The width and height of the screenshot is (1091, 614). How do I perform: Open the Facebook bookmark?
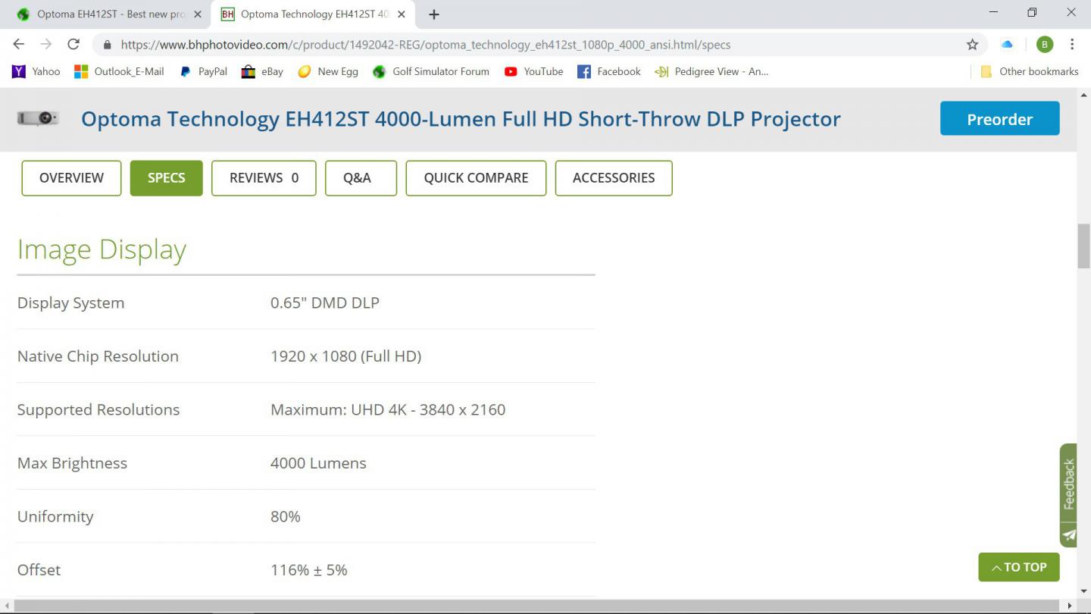point(609,71)
